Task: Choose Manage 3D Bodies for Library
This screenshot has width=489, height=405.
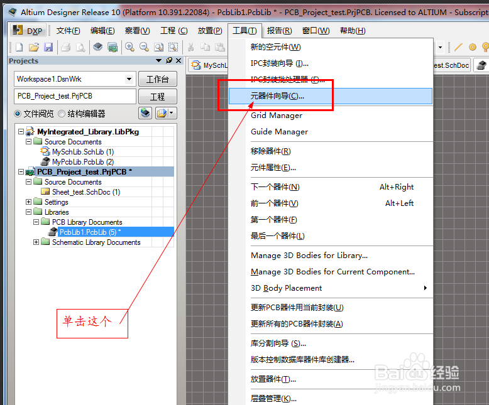Action: (x=331, y=256)
